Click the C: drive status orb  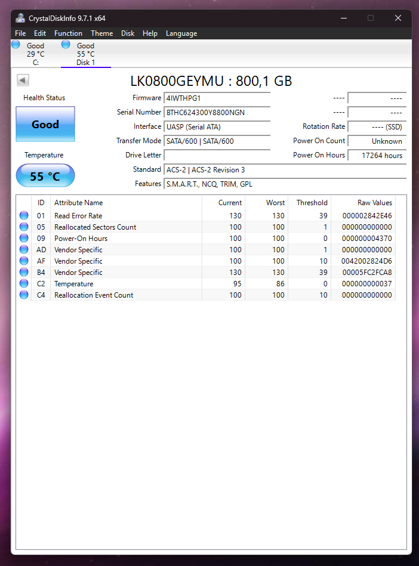[x=16, y=44]
